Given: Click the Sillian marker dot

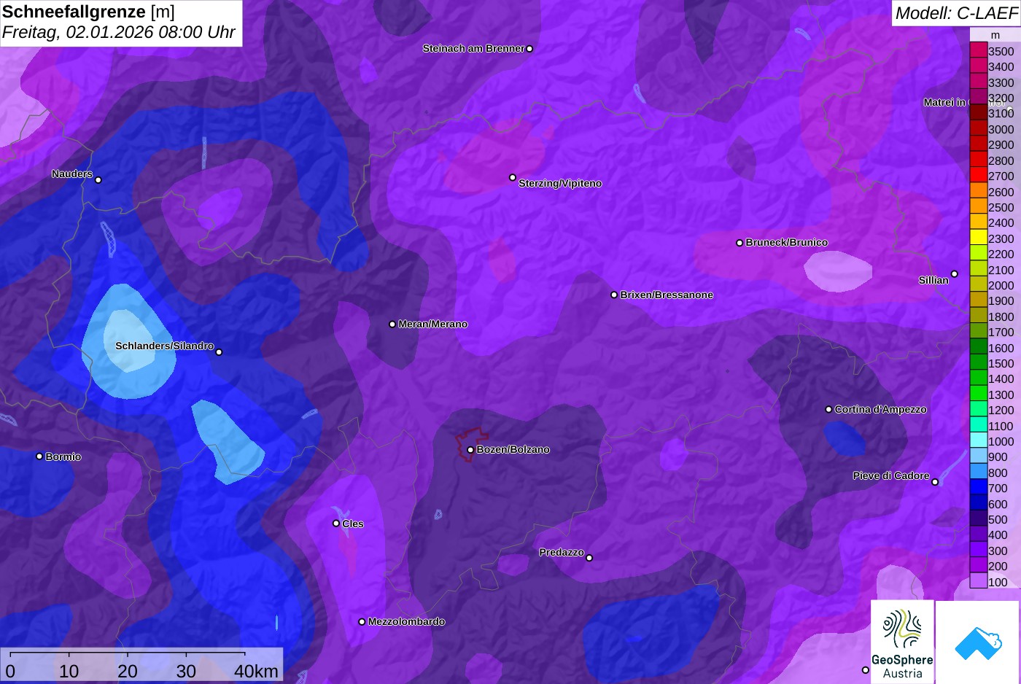Looking at the screenshot, I should pos(954,274).
